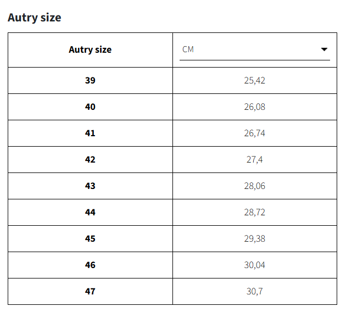Click the 29,38 measurement cell
The width and height of the screenshot is (346, 312).
[254, 238]
